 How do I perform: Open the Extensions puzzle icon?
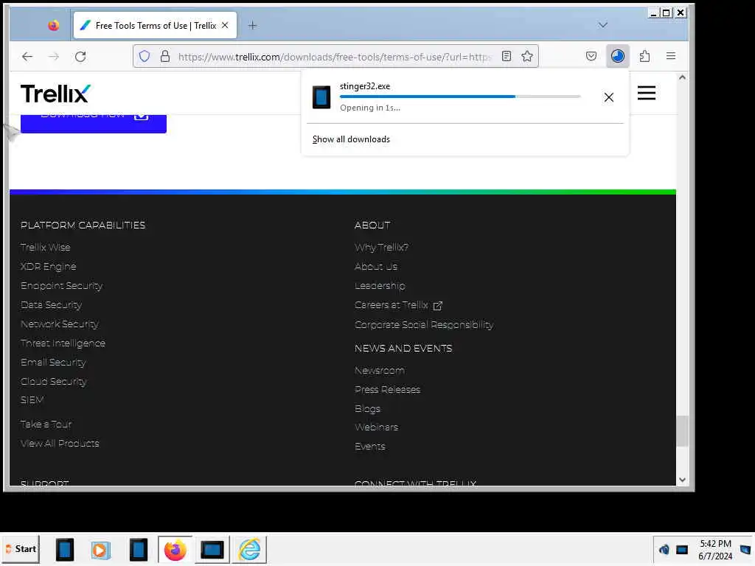point(644,56)
